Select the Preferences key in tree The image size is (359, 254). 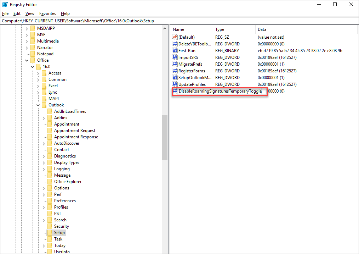[65, 201]
